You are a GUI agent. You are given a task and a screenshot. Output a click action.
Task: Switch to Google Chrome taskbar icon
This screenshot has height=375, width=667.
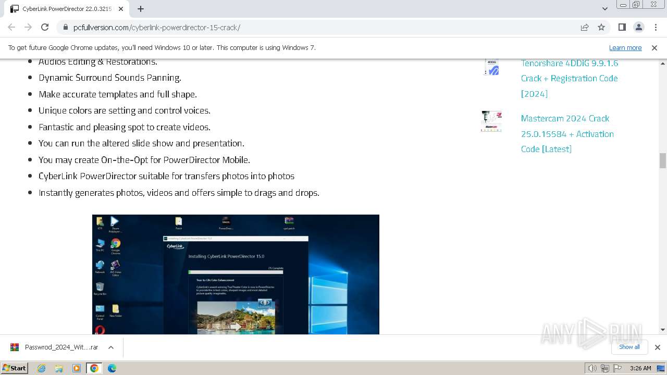click(94, 368)
